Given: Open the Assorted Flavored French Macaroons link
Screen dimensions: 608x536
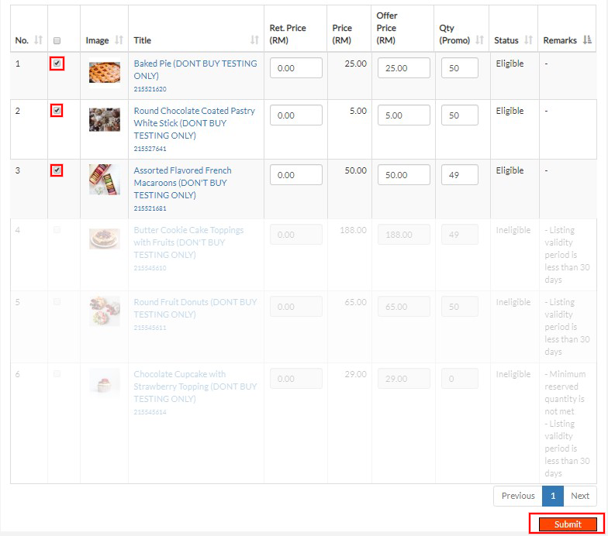Looking at the screenshot, I should point(182,183).
